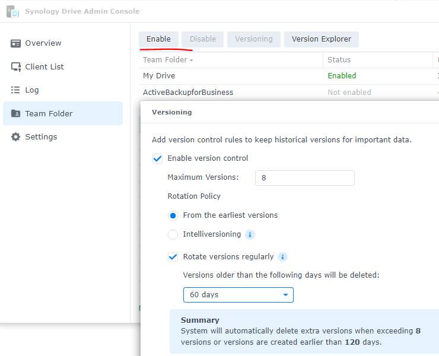The height and width of the screenshot is (356, 439).
Task: Open Version Explorer
Action: tap(322, 39)
